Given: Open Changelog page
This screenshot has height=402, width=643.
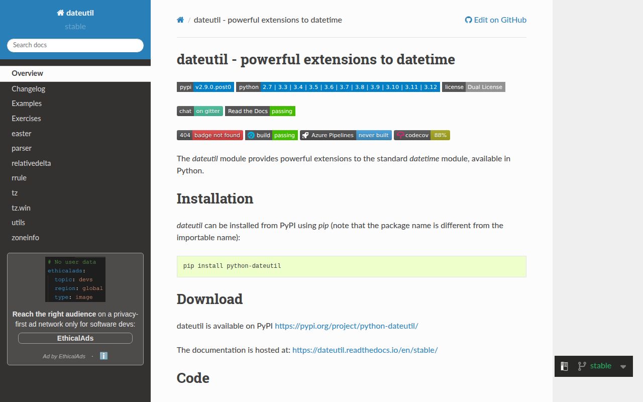Looking at the screenshot, I should [x=75, y=89].
